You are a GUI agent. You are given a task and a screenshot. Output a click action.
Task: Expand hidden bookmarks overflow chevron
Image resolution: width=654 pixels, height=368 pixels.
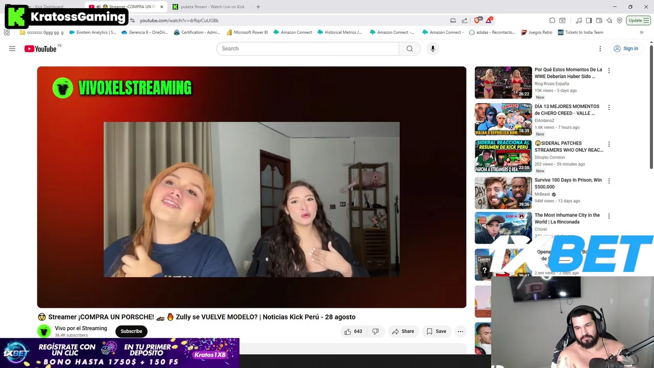coord(641,32)
